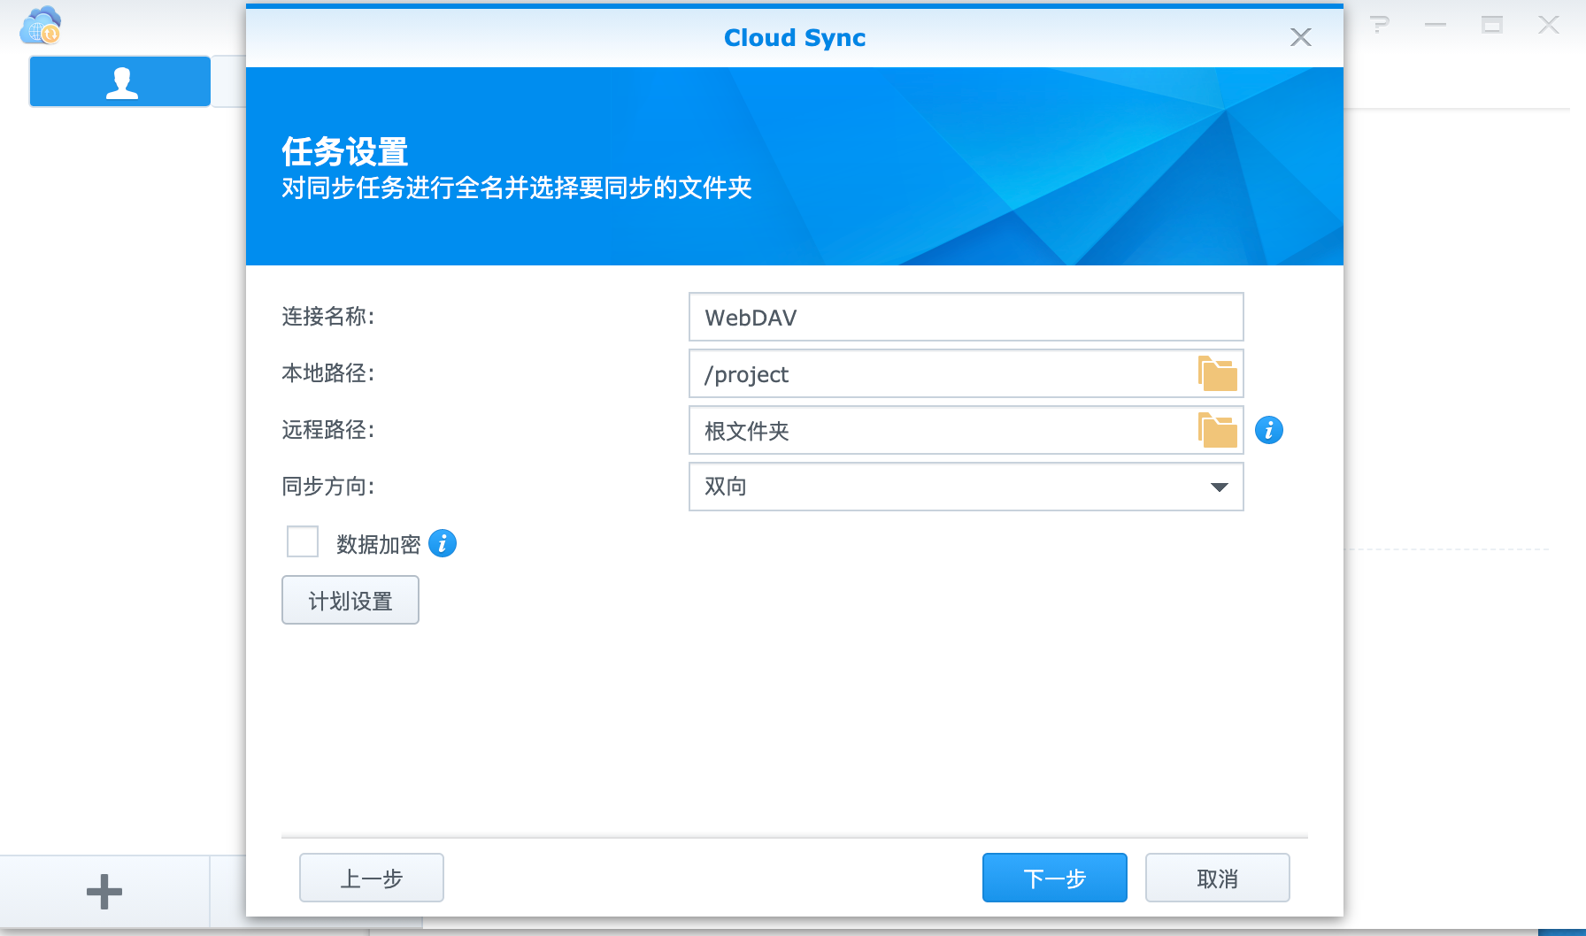Image resolution: width=1586 pixels, height=936 pixels.
Task: Cancel the task with the 取消 button
Action: point(1217,878)
